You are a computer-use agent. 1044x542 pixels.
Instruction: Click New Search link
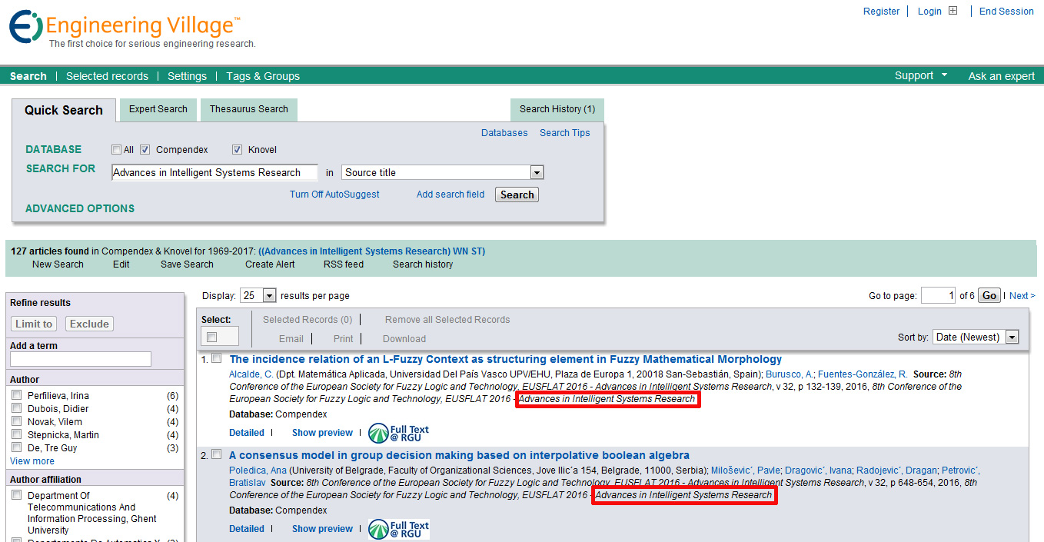pos(58,264)
